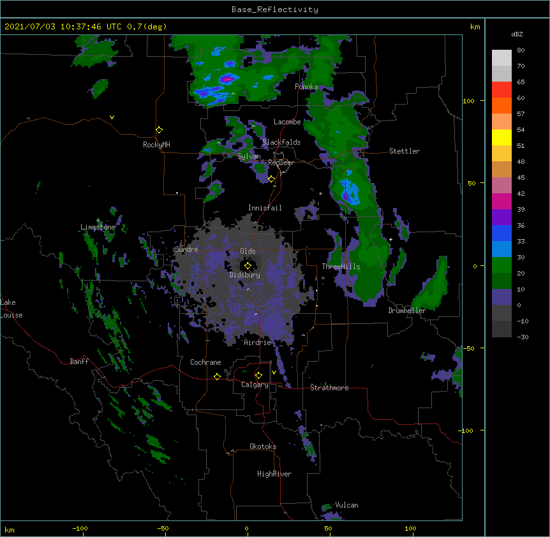Click the Didsbury town label

[245, 275]
